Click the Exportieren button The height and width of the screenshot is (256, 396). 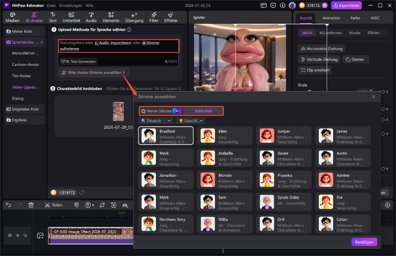click(346, 5)
